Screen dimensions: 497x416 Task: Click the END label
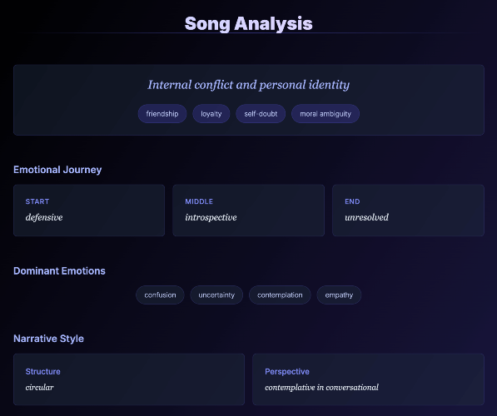352,201
